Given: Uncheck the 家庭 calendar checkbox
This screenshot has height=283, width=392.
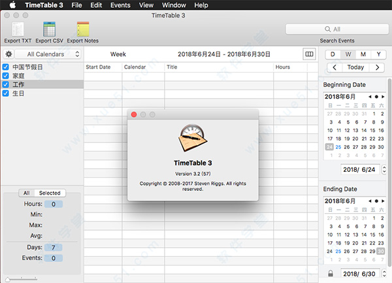Looking at the screenshot, I should pos(6,76).
